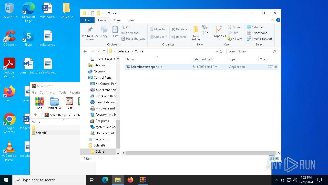The image size is (328, 185).
Task: Open file Properties
Action: (219, 33)
